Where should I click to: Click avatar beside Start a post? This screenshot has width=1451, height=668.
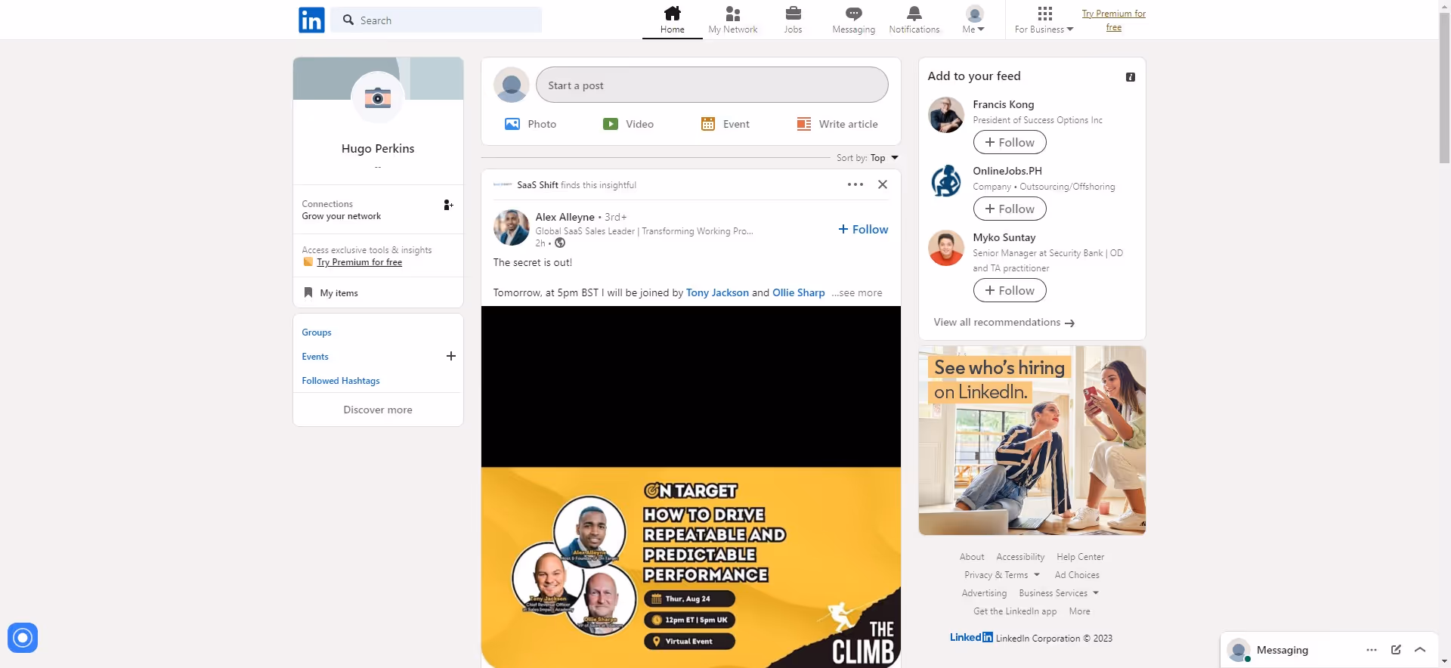click(x=512, y=85)
